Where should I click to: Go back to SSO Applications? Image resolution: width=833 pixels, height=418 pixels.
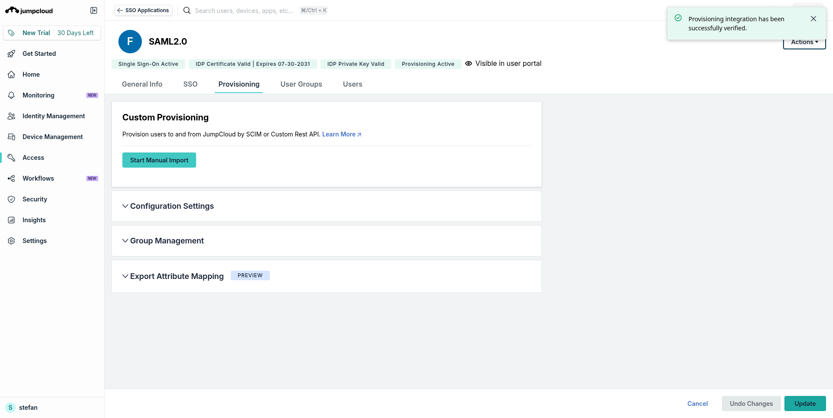pos(144,10)
